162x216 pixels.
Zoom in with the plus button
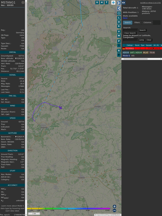click(x=114, y=206)
